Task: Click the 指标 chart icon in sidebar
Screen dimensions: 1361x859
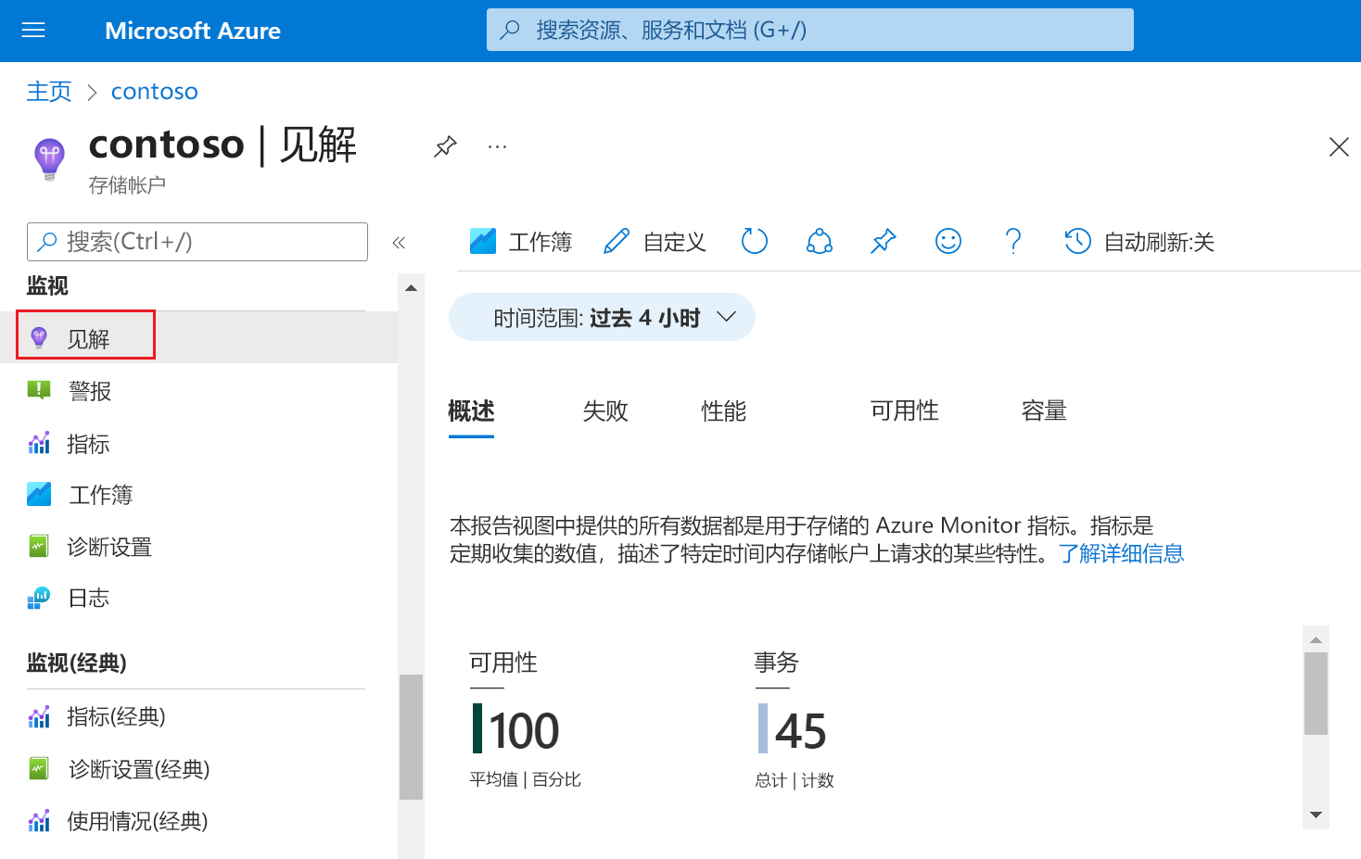Action: [x=39, y=443]
